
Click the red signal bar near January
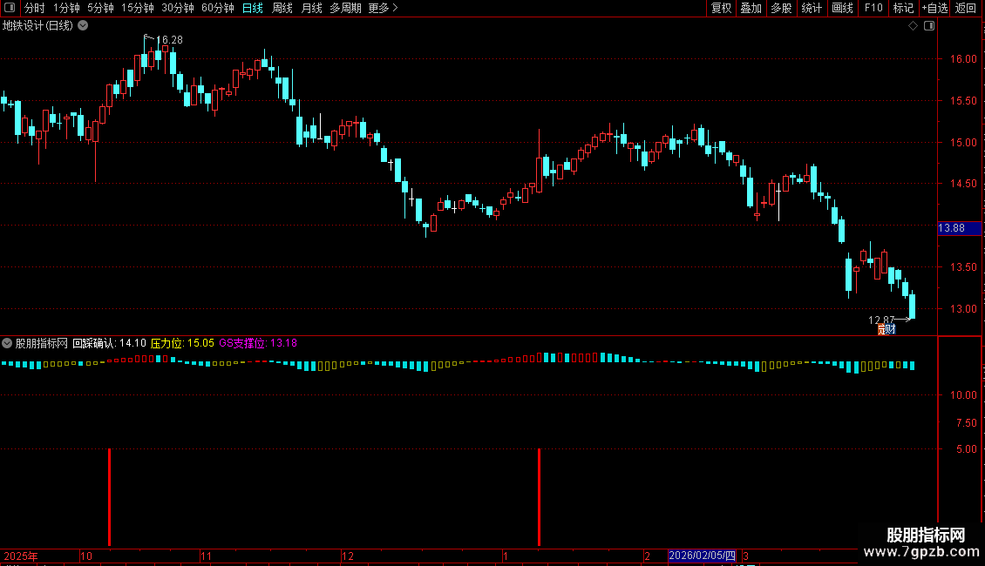tap(539, 497)
